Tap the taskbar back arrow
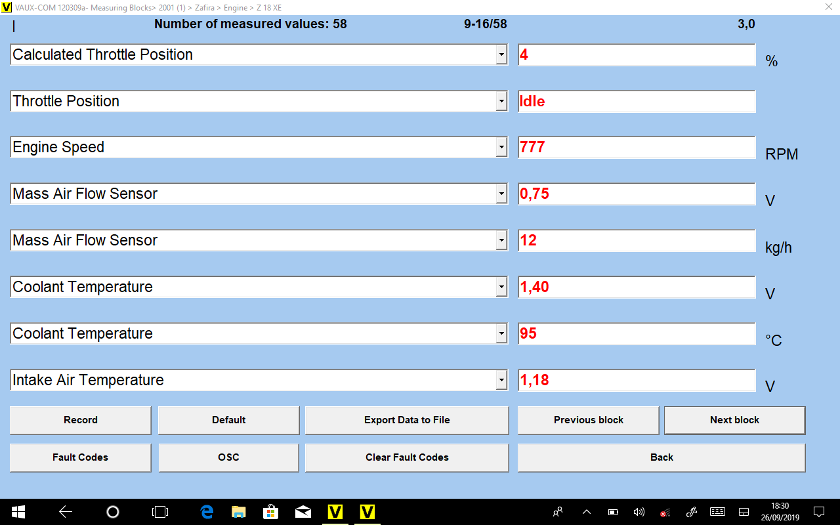This screenshot has width=840, height=525. 66,512
